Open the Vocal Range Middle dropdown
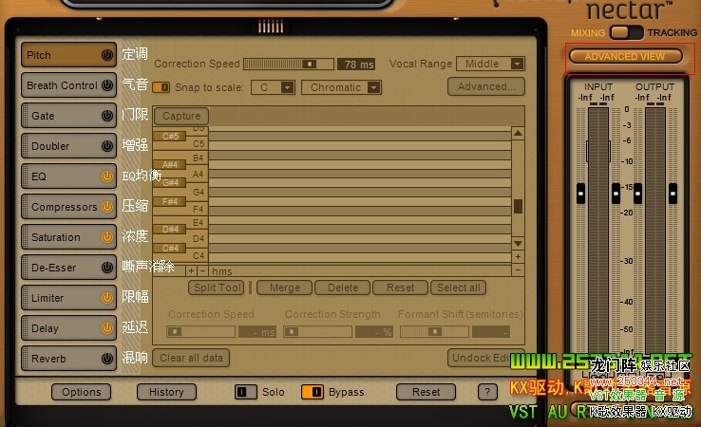 pyautogui.click(x=490, y=64)
